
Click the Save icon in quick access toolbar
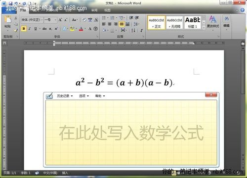click(x=10, y=3)
